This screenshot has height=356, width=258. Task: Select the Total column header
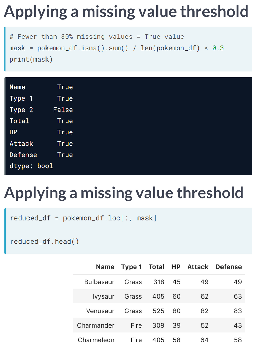[x=156, y=267]
